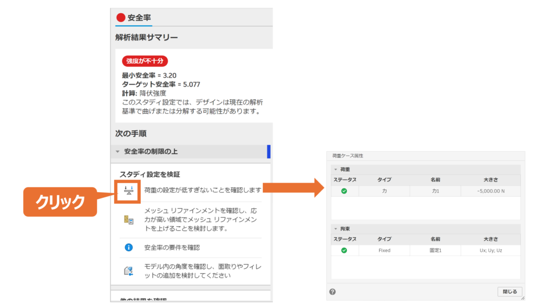The image size is (538, 308).
Task: Click the help question mark icon in dialog
Action: [333, 292]
